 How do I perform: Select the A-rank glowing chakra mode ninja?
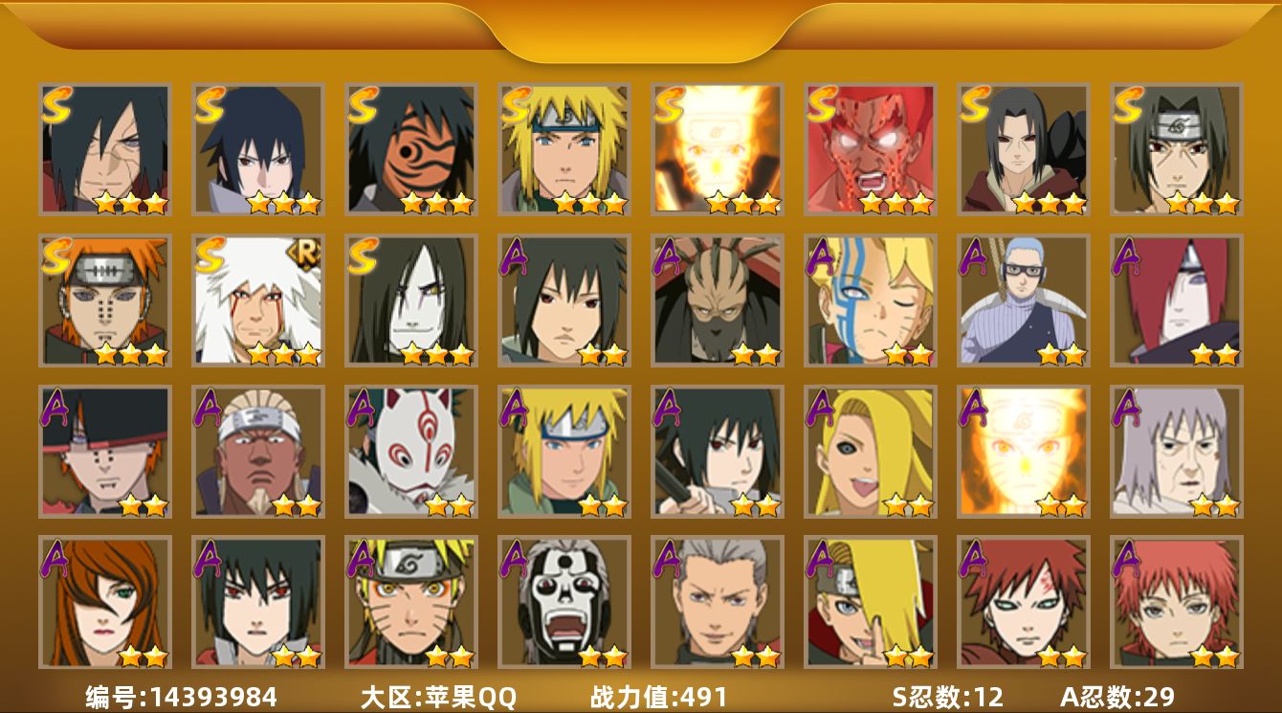[1024, 452]
